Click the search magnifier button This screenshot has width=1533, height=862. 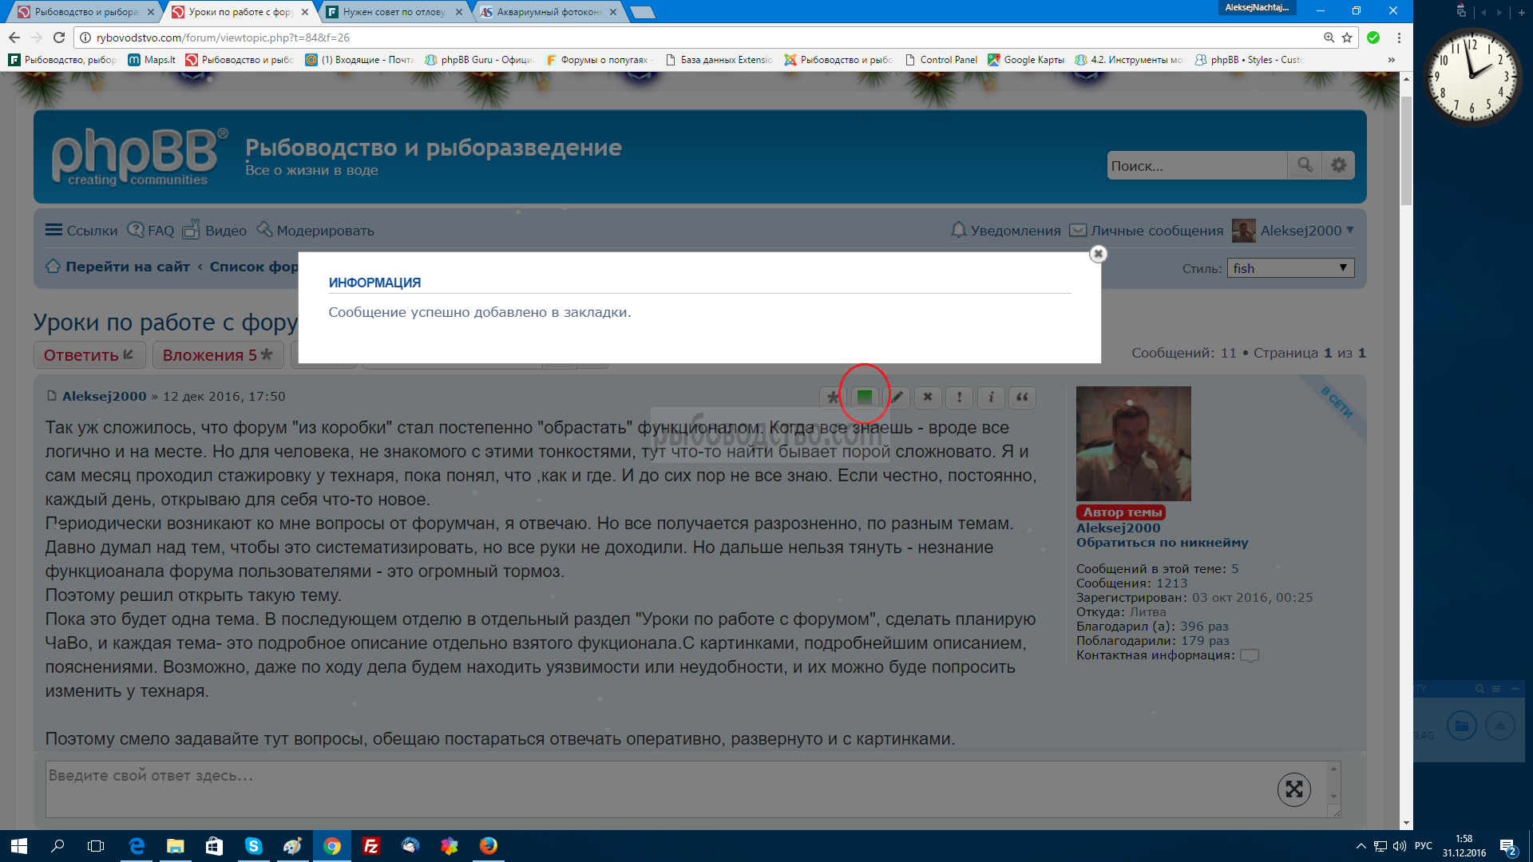click(x=1305, y=165)
